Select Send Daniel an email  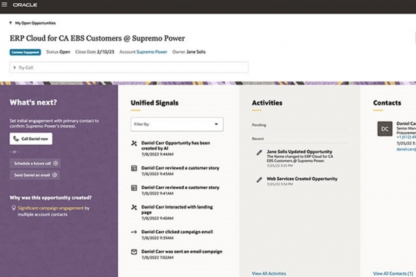35,175
